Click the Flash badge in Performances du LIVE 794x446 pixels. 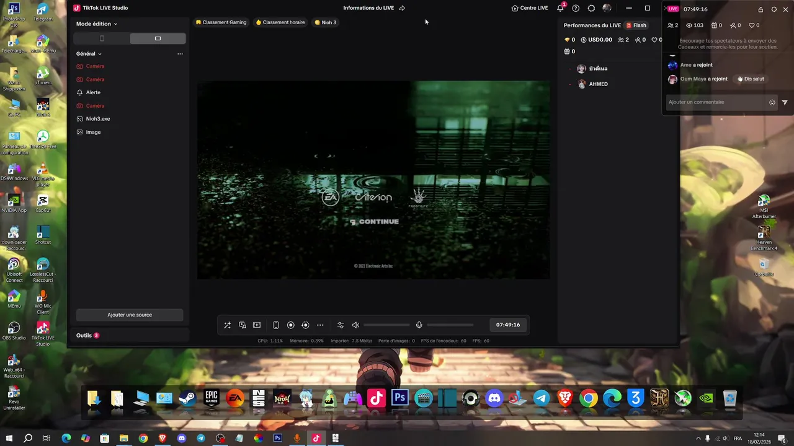pyautogui.click(x=636, y=25)
